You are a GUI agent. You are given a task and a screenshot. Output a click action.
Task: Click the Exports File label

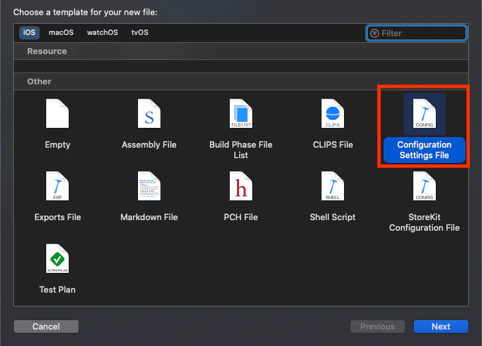(57, 217)
